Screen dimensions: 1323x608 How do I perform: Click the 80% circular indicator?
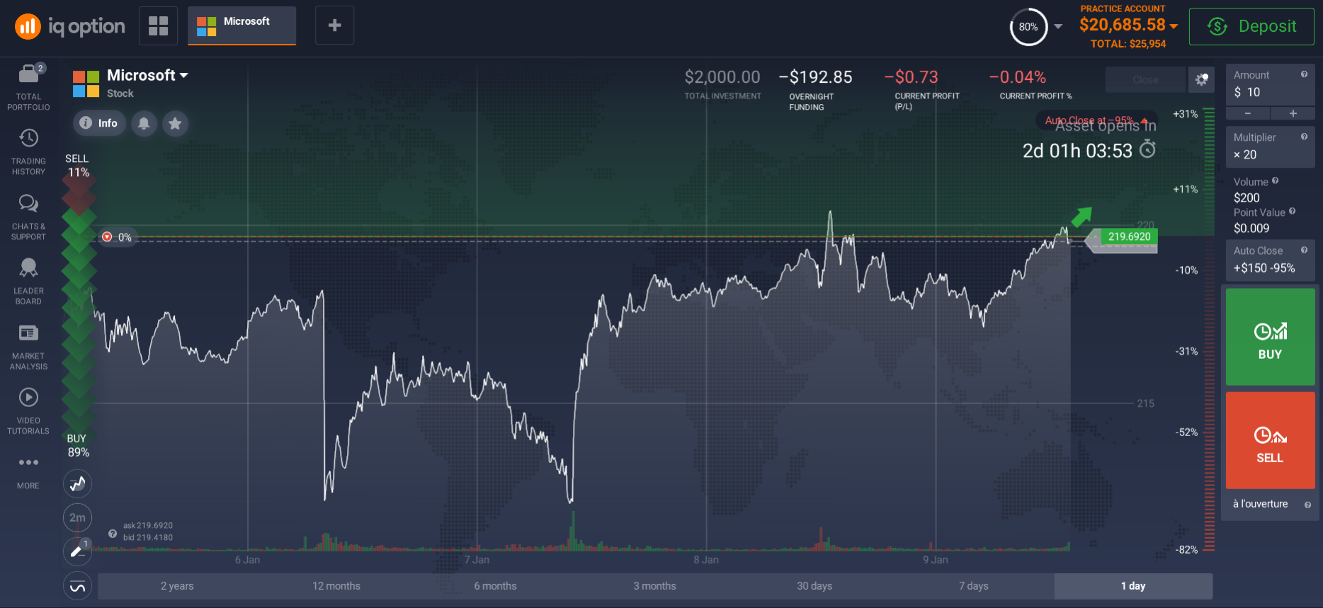1028,27
